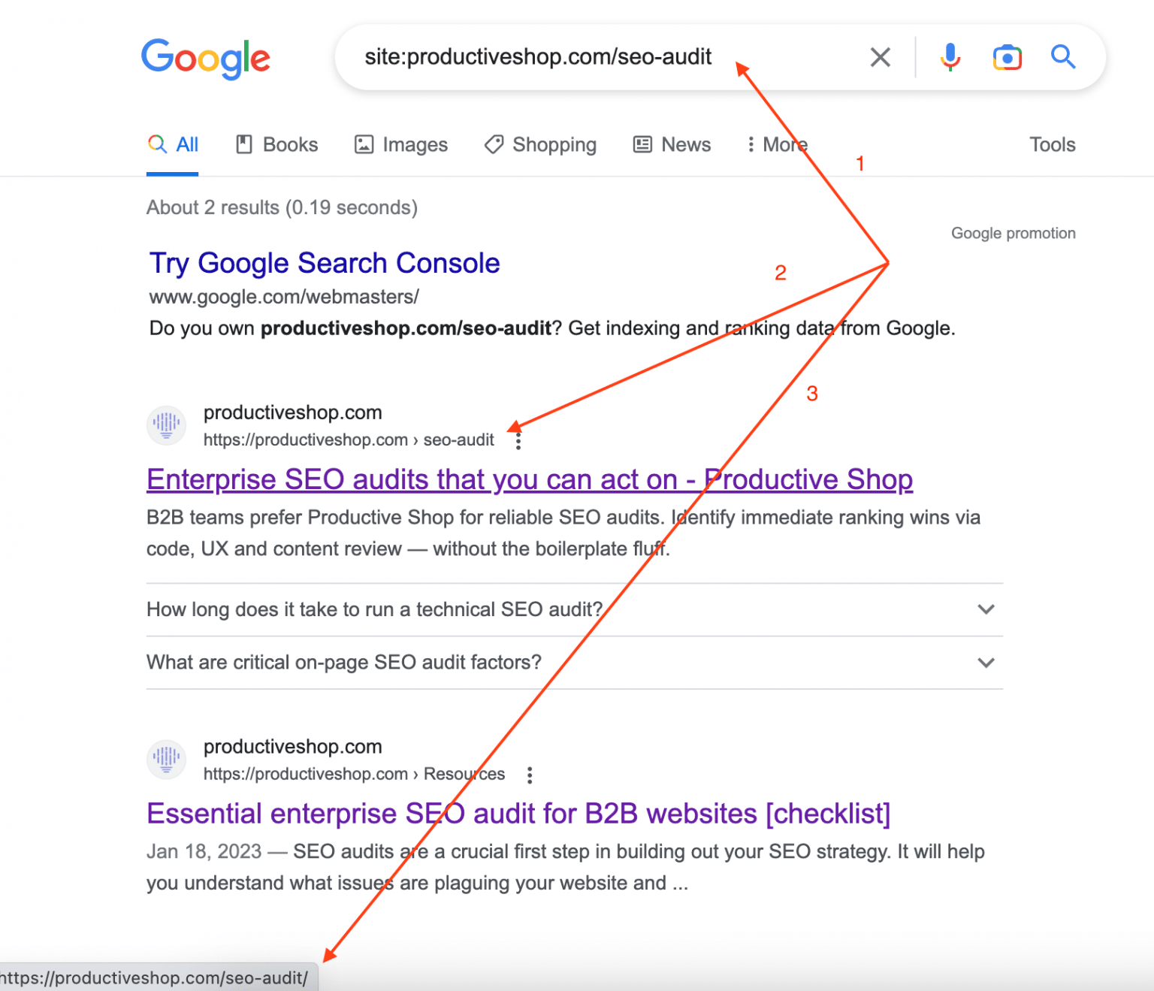
Task: Open three-dot menu on Enterprise SEO result
Action: (518, 441)
